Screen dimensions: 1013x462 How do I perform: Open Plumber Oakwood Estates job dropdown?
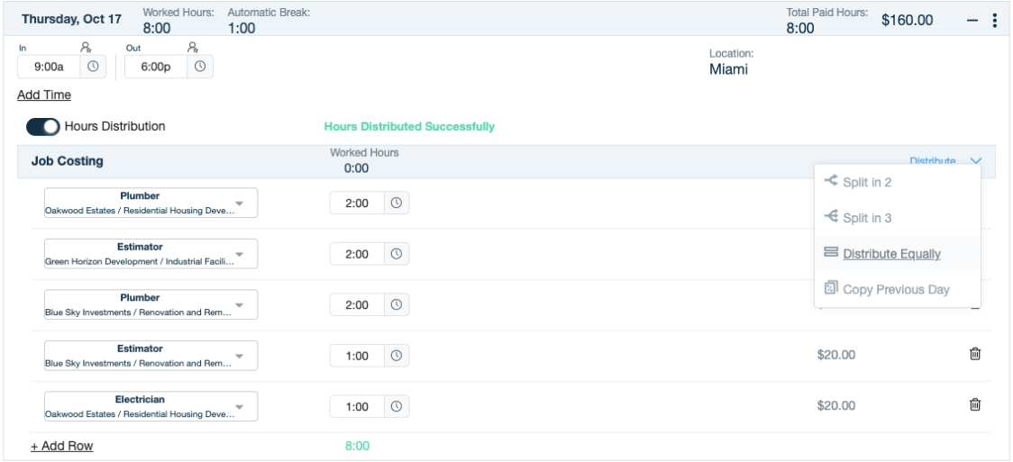point(151,203)
